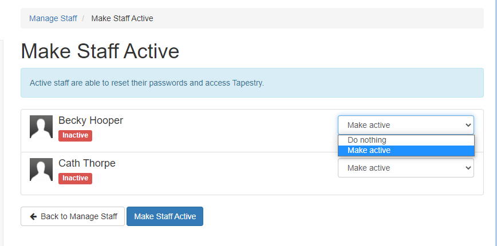
Task: Go to Manage Staff breadcrumb link
Action: tap(53, 18)
